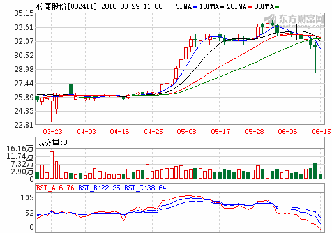
Task: Click the 24.35 price axis label
Action: coord(24,111)
